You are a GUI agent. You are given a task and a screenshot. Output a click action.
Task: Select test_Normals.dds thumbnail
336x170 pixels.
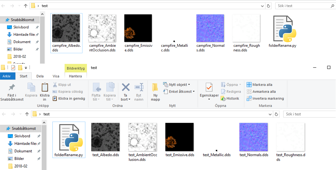(254, 137)
